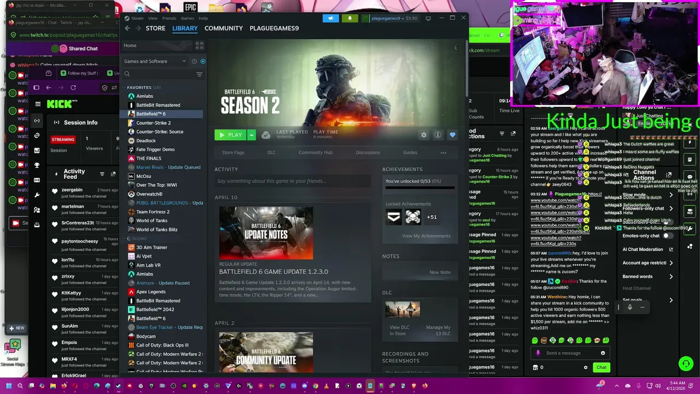
Task: Open the Kick sidebar trophy icon
Action: pos(37,165)
